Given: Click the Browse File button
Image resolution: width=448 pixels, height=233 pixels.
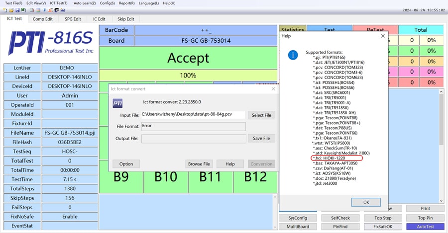Looking at the screenshot, I should (199, 163).
